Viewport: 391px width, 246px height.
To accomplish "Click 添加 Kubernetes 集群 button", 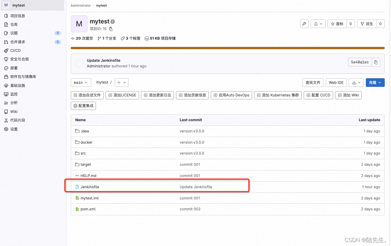I will point(278,95).
